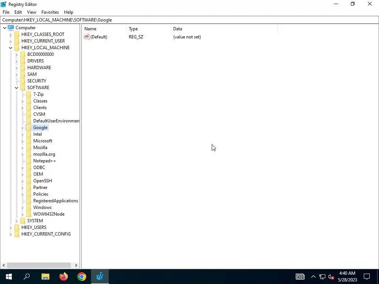Expand the WOW6432Node key chevron
379x284 pixels.
point(23,214)
